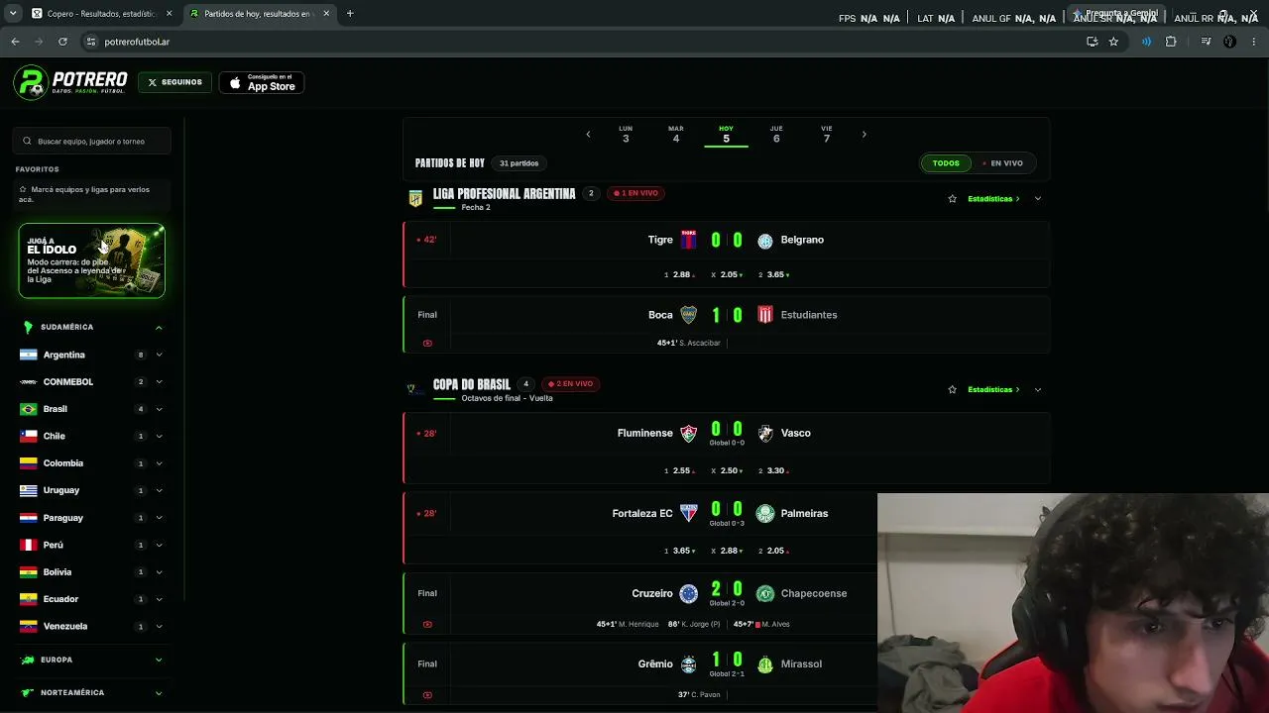The height and width of the screenshot is (713, 1269).
Task: Switch to the Copero browser tab
Action: coord(101,14)
